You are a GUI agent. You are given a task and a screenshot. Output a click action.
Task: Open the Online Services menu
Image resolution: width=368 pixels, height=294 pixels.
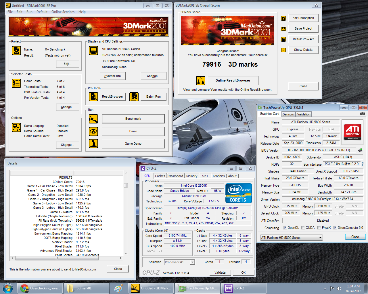(63, 12)
